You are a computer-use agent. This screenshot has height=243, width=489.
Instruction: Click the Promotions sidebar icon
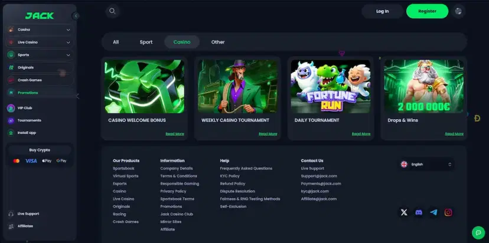tap(11, 93)
